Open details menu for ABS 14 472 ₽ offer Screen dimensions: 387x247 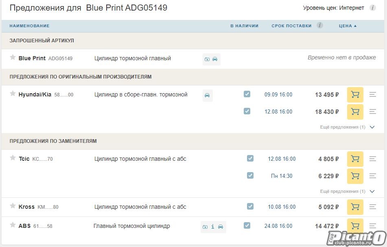[x=372, y=226]
